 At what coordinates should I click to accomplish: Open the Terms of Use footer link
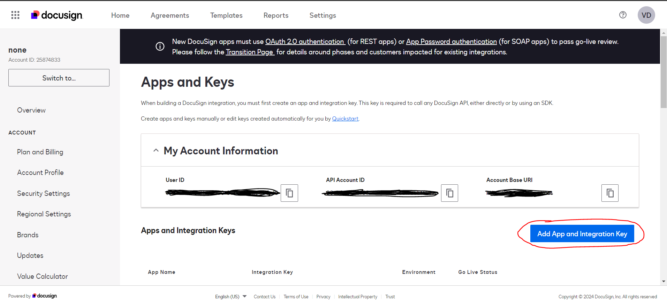point(296,297)
